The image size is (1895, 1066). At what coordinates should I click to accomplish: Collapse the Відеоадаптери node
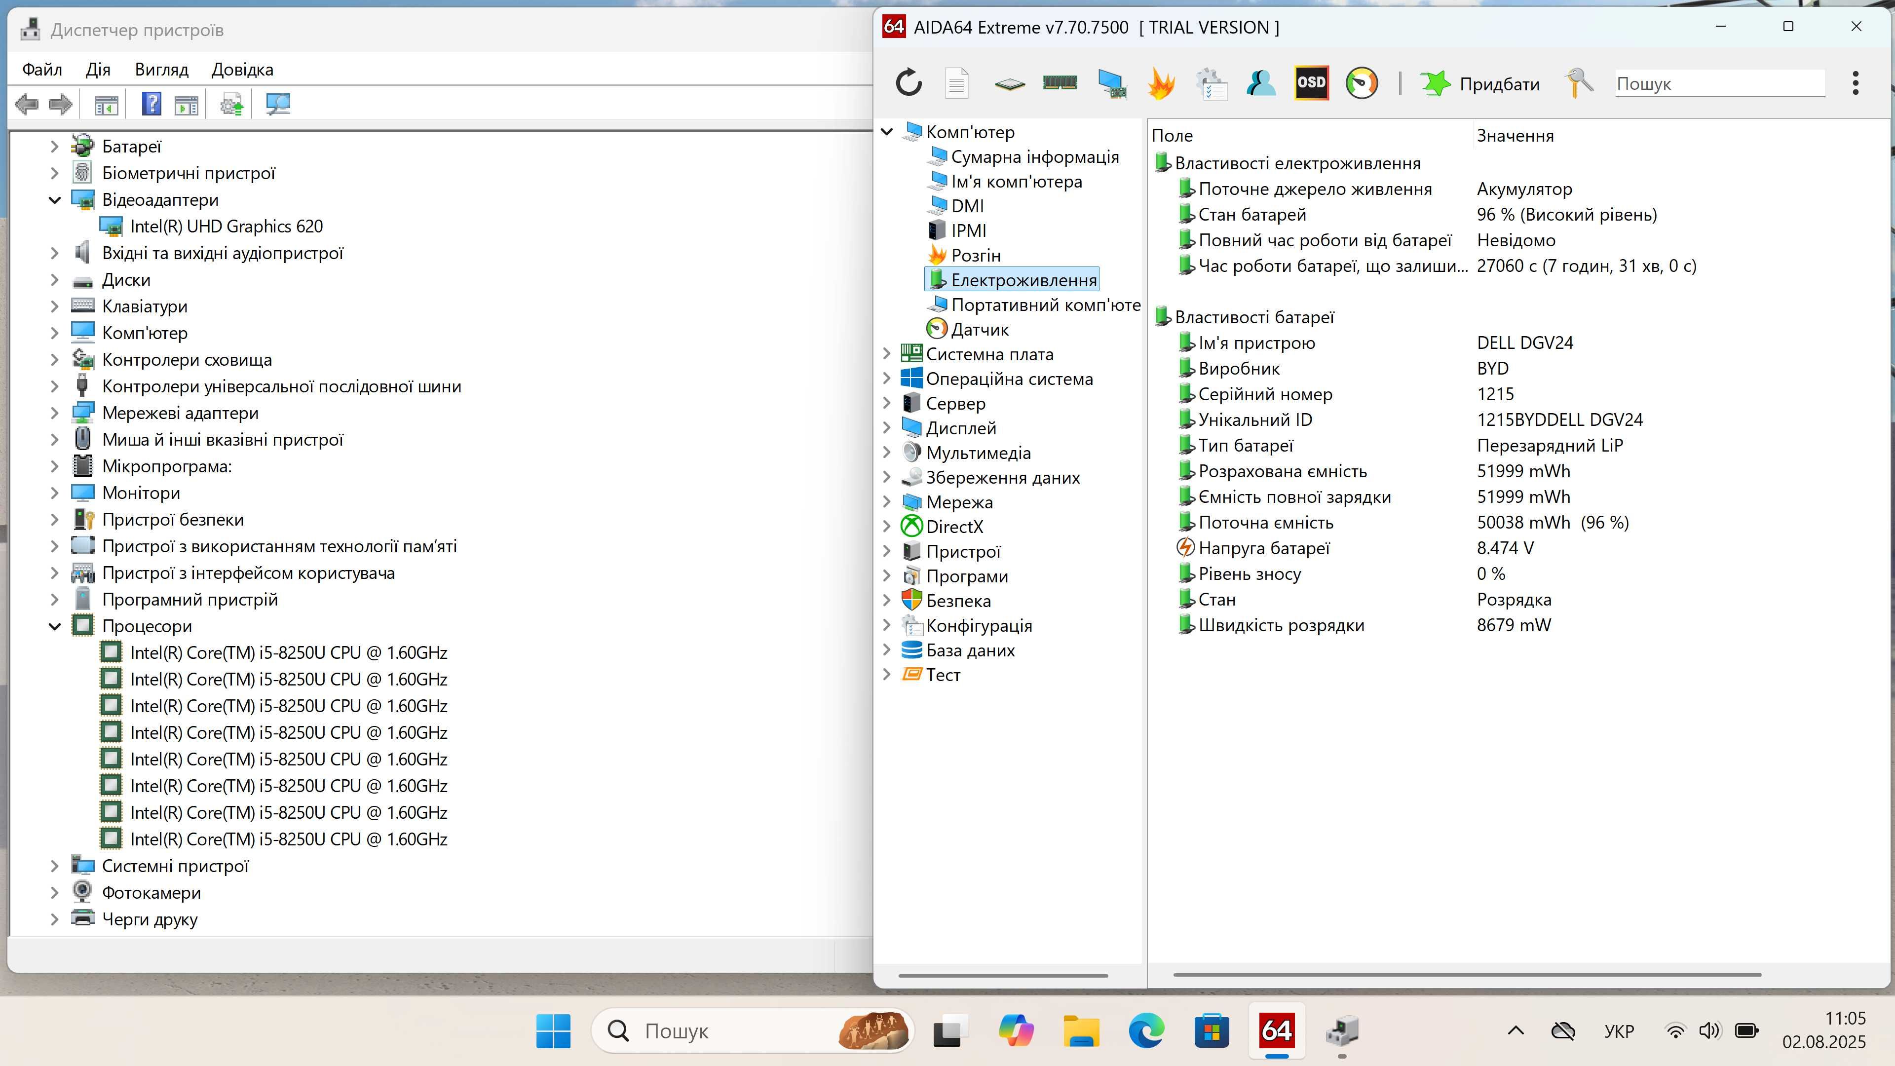[x=54, y=200]
